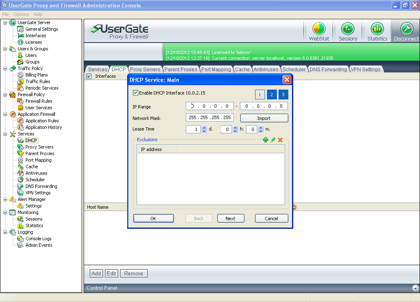This screenshot has width=420, height=302.
Task: Collapse the Application Firewall node
Action: [x=5, y=115]
